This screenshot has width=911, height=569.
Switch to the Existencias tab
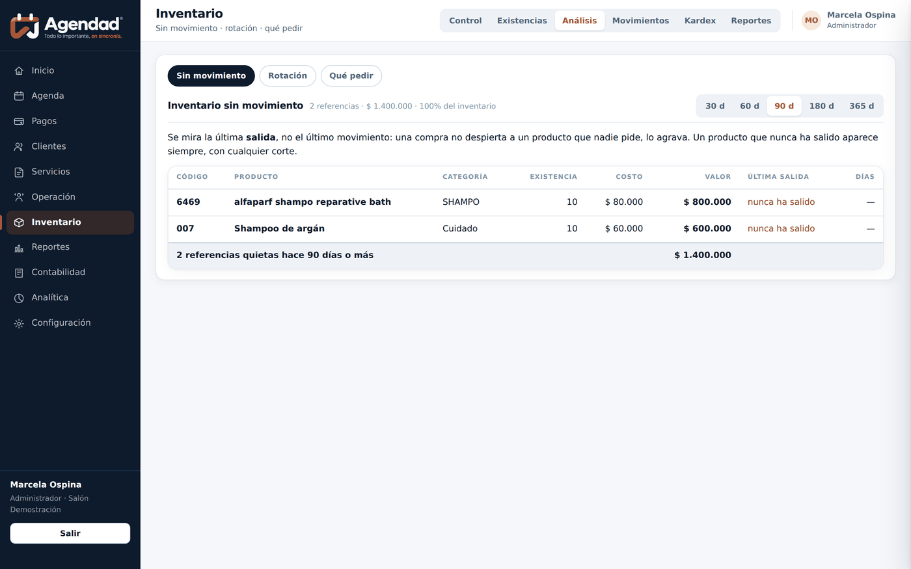pyautogui.click(x=522, y=21)
